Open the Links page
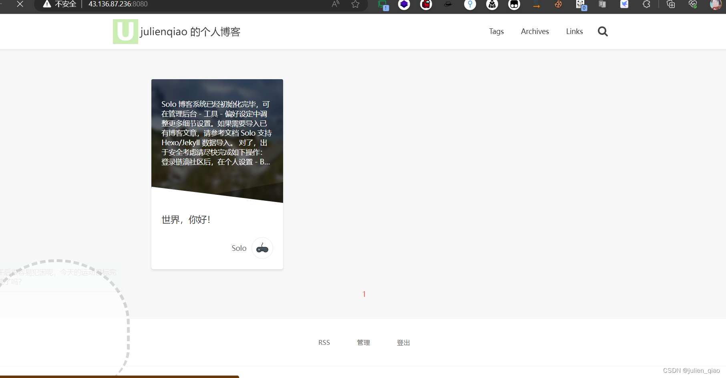Viewport: 726px width, 378px height. 574,31
